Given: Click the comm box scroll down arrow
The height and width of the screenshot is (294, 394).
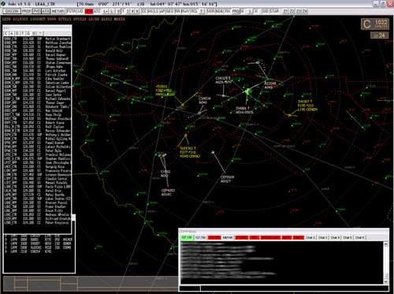Looking at the screenshot, I should pos(386,281).
